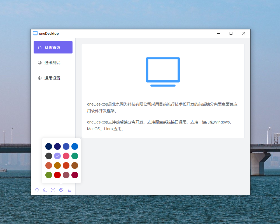
Task: Open the 通讯测试 page
Action: 53,63
